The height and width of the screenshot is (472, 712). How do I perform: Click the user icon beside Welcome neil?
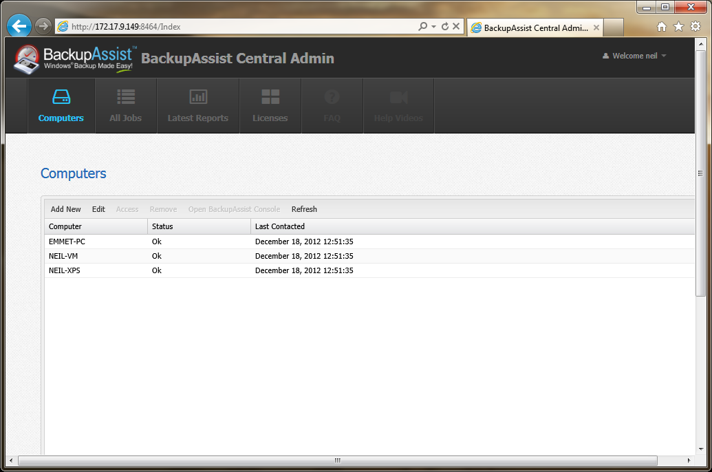(x=606, y=56)
